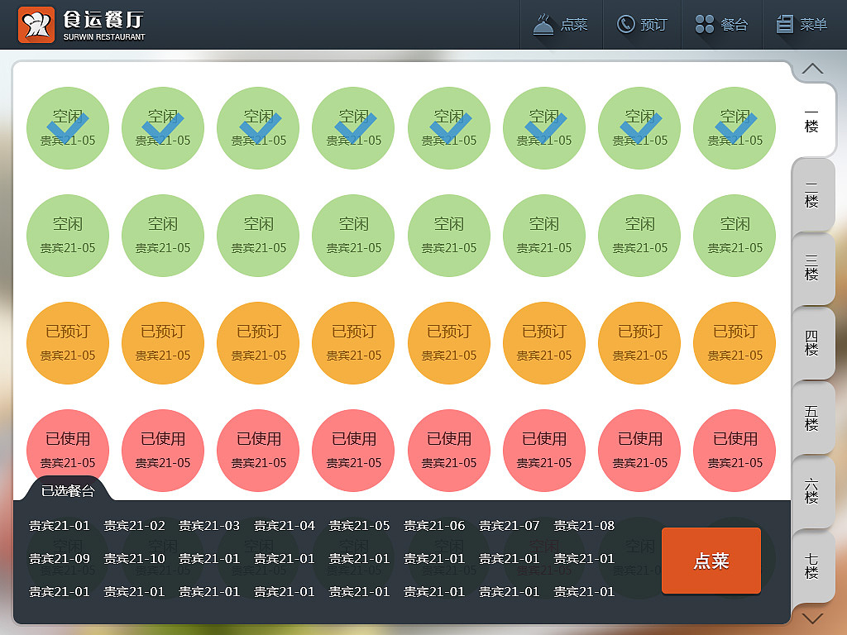This screenshot has height=635, width=847.
Task: Click 贵宾21-05 in selected tables list
Action: 359,525
